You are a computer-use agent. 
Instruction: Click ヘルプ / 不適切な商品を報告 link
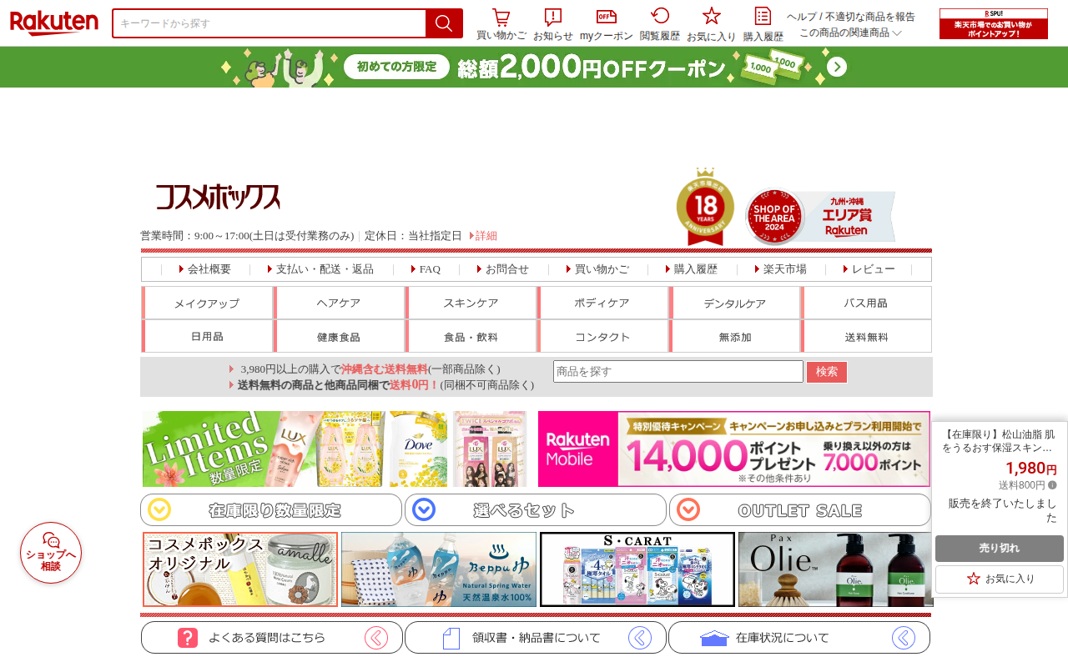851,17
